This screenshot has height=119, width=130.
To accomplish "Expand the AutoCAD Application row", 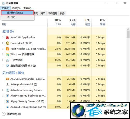I will [3, 38].
